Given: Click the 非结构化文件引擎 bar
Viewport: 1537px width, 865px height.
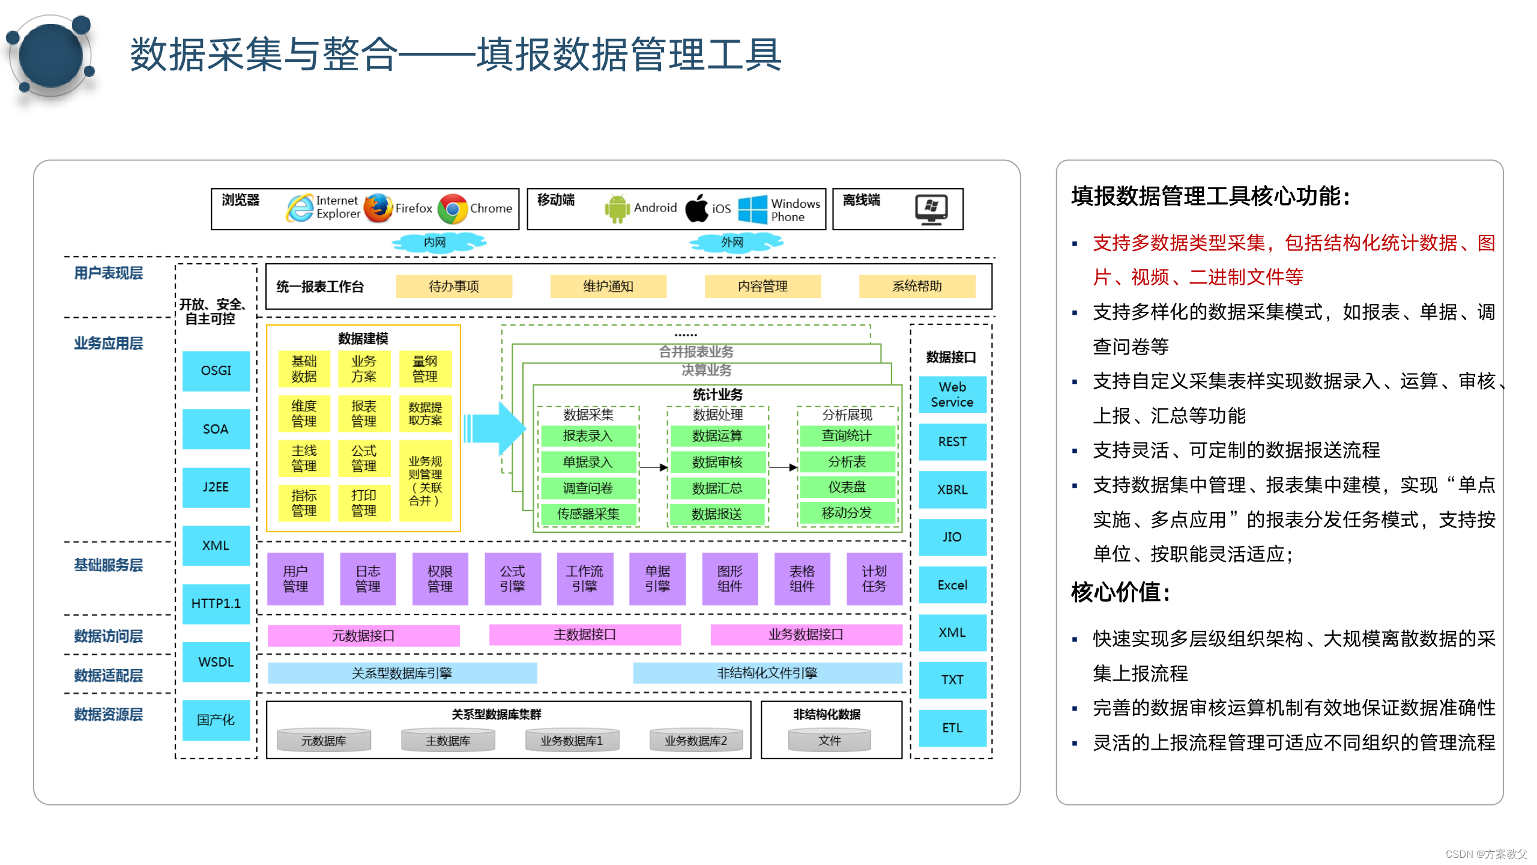Looking at the screenshot, I should pos(767,673).
